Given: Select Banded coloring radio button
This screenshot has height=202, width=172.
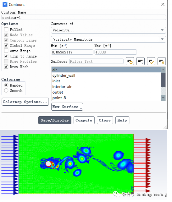Looking at the screenshot, I should coord(6,85).
